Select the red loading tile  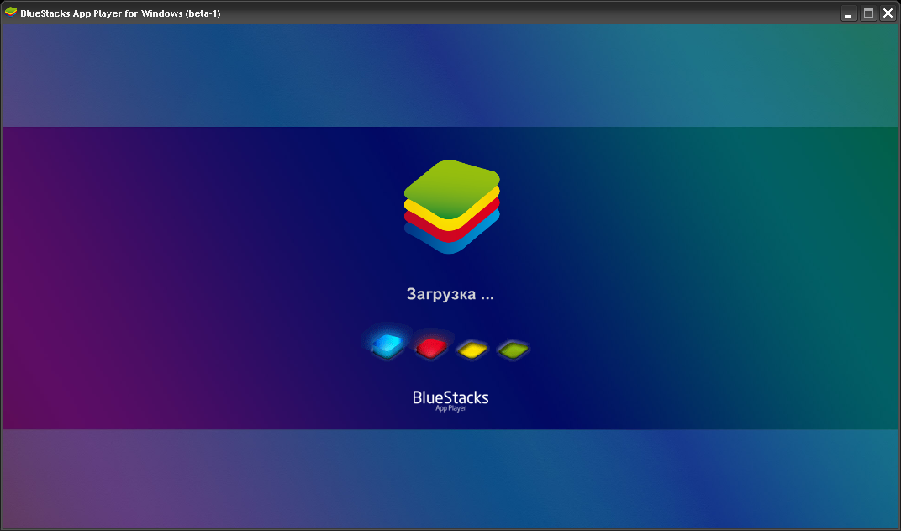pyautogui.click(x=430, y=346)
